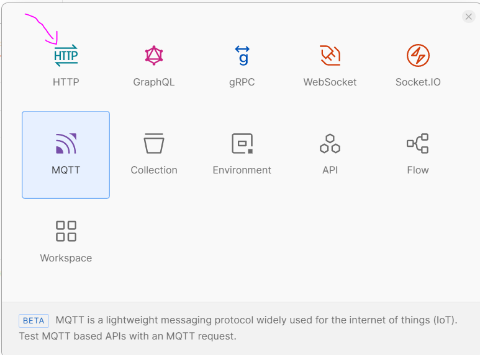Select the highlighted MQTT tile
The image size is (480, 355).
[x=66, y=155]
